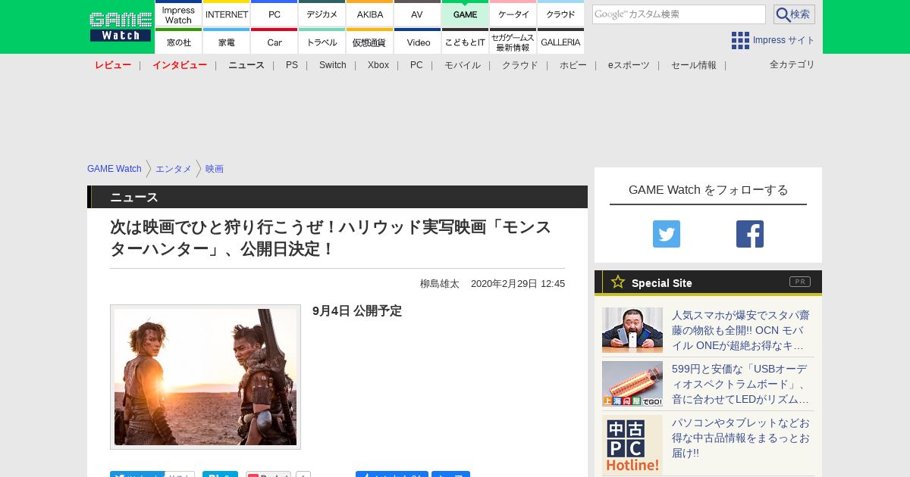Open the デジカメ Watch tab
The image size is (910, 477).
click(322, 14)
